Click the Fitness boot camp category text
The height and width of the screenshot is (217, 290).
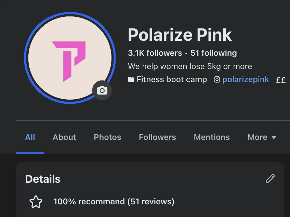click(x=172, y=80)
